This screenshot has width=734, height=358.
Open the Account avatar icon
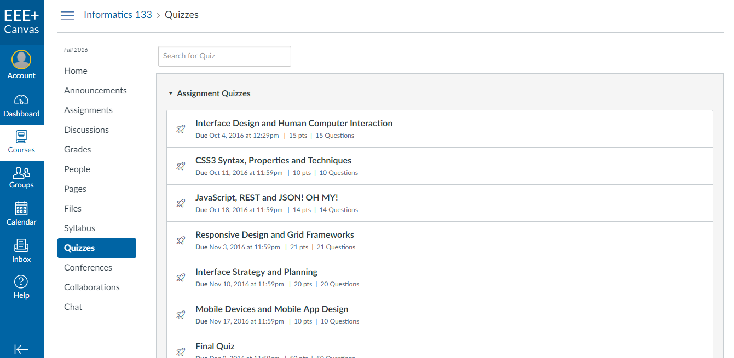(21, 60)
